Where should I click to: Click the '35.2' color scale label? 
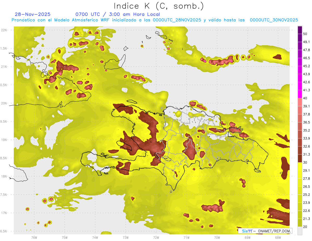(x=307, y=130)
